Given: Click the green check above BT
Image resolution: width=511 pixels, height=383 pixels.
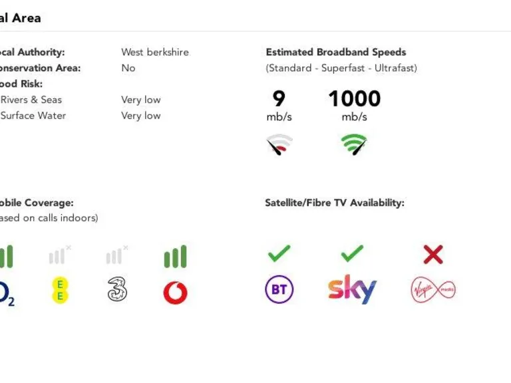Looking at the screenshot, I should [x=279, y=253].
